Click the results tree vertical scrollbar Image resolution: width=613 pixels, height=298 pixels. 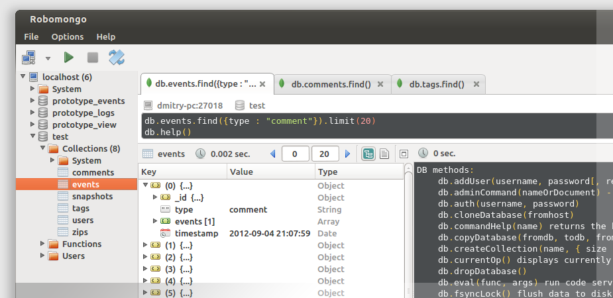click(x=408, y=230)
